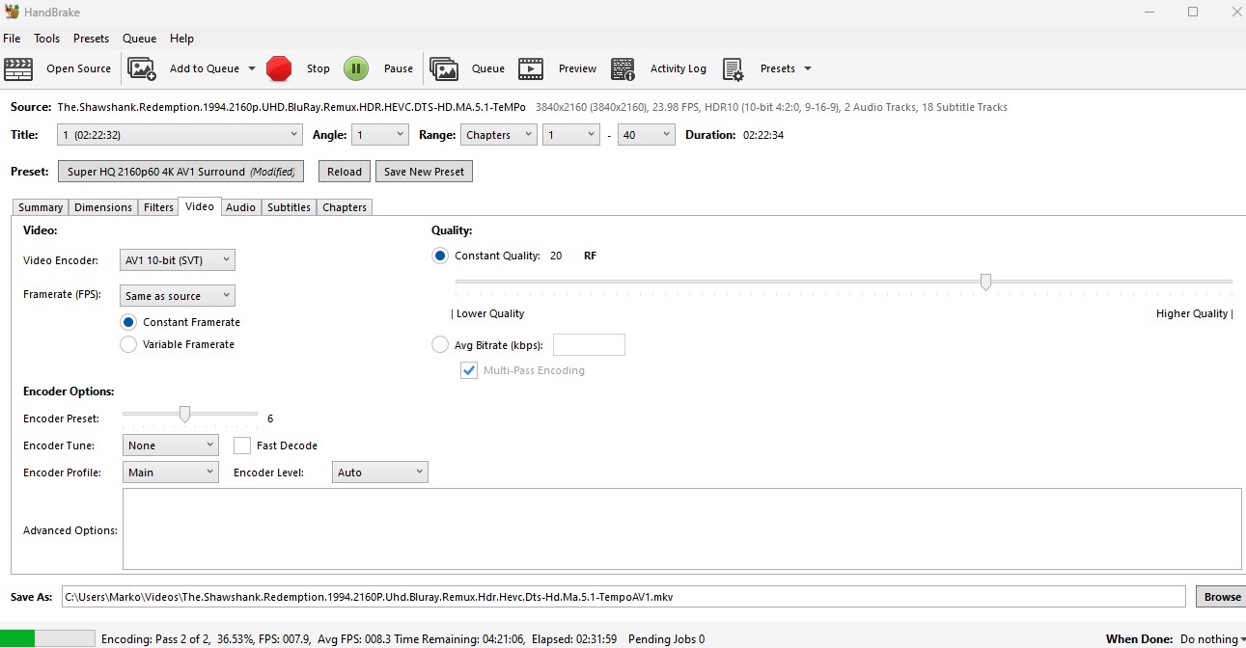
Task: Open the Activity Log icon
Action: click(623, 68)
